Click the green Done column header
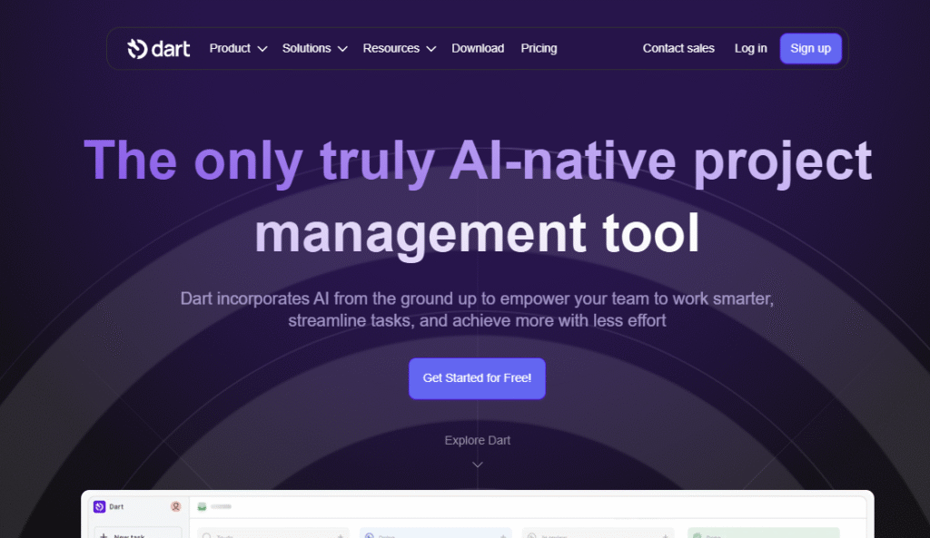 (x=763, y=533)
